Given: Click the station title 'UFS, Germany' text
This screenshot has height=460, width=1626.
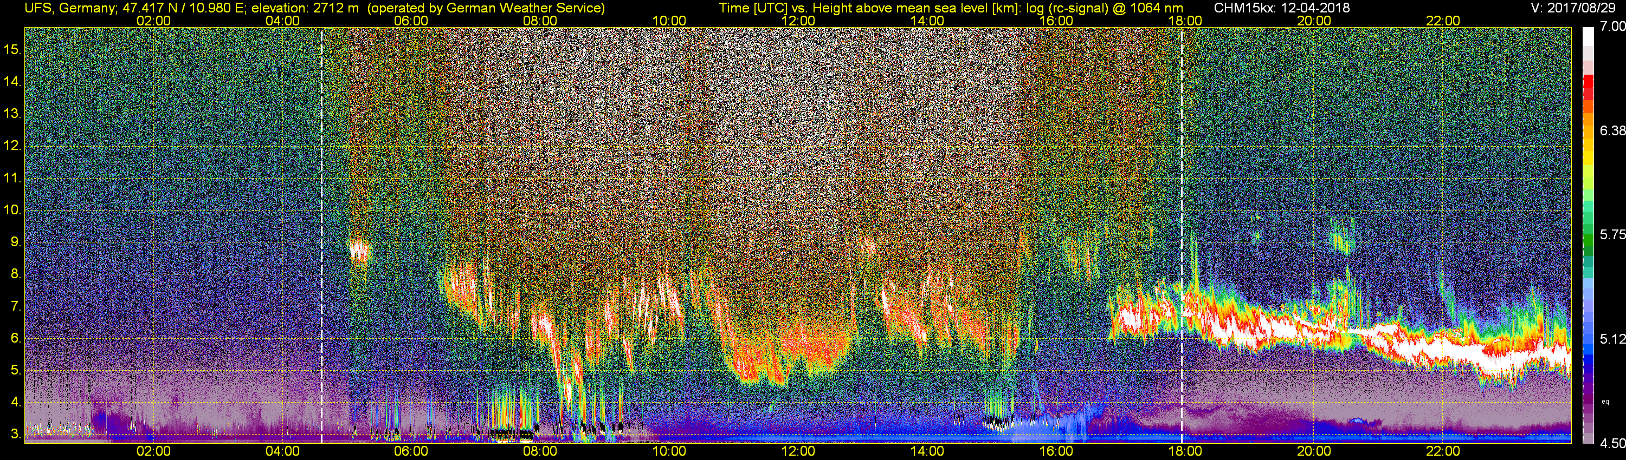Looking at the screenshot, I should (69, 8).
